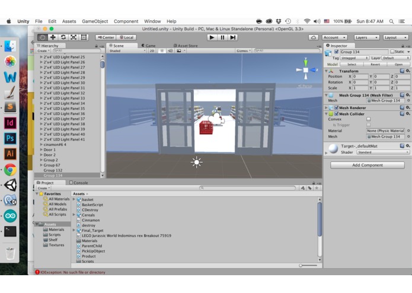
Task: Open the Gizmos dropdown
Action: pyautogui.click(x=244, y=51)
